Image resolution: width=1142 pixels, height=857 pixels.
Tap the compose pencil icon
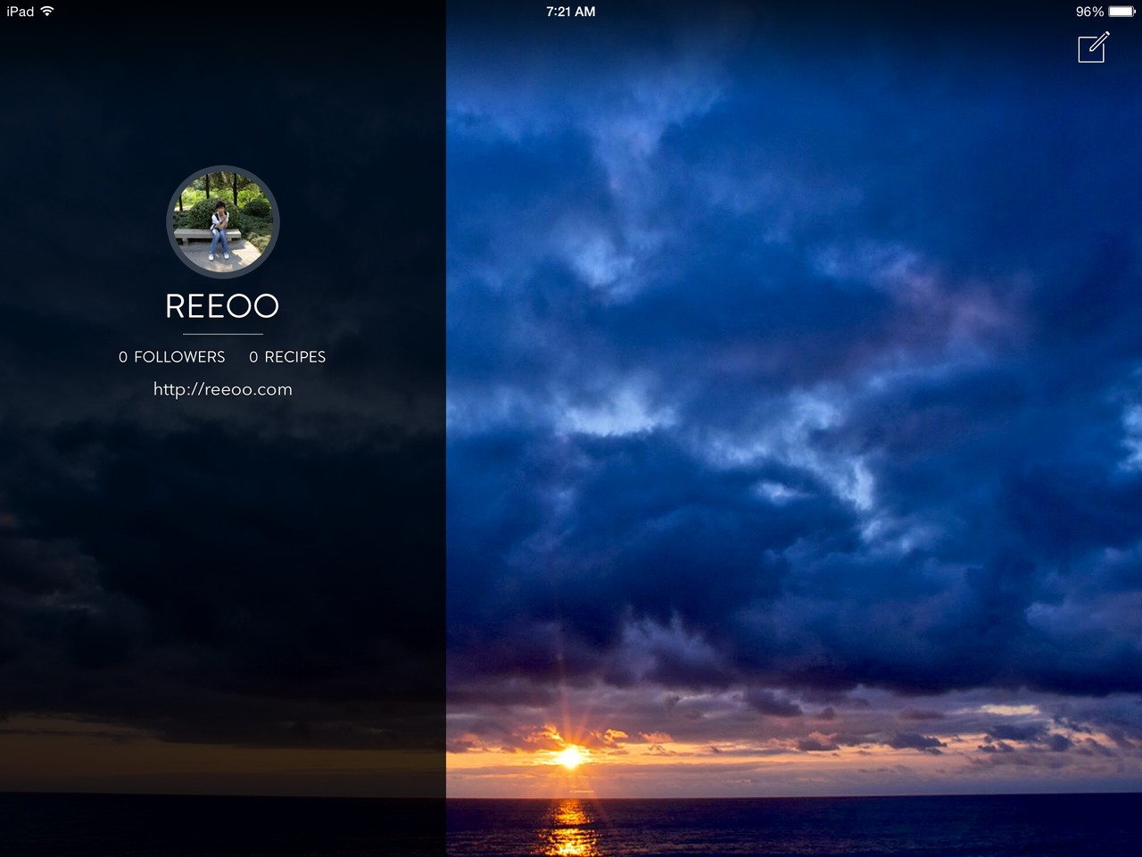(1094, 46)
